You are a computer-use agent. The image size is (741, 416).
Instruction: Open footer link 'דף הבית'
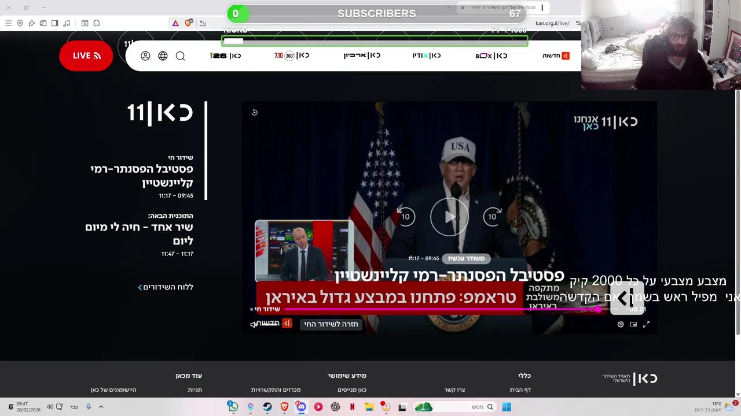coord(520,390)
